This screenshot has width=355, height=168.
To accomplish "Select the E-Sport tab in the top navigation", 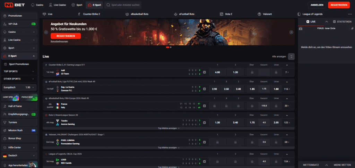I will coord(94,5).
